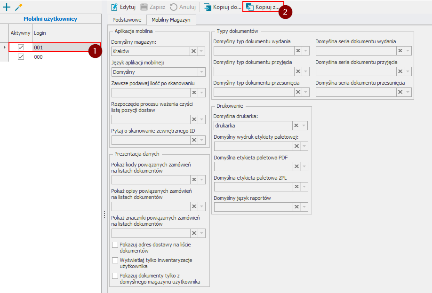Clear the Domyślna drukarka field value
432x293 pixels.
click(296, 126)
